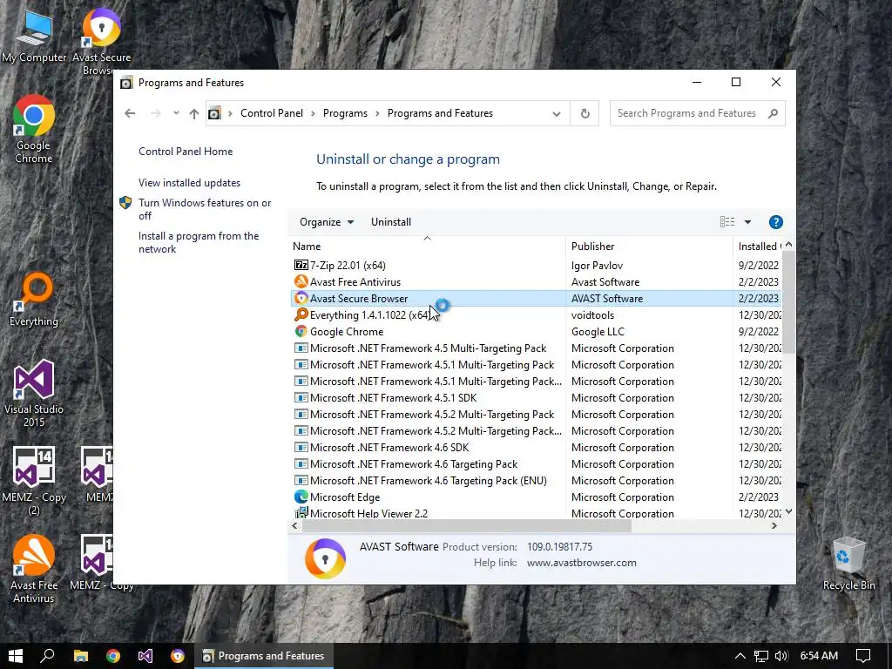Expand chevron after Control Panel breadcrumb
Image resolution: width=892 pixels, height=669 pixels.
tap(313, 113)
